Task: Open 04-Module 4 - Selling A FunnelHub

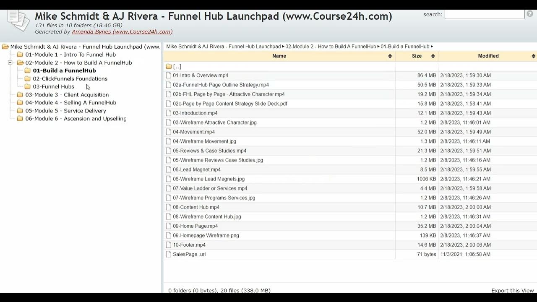Action: (x=71, y=102)
